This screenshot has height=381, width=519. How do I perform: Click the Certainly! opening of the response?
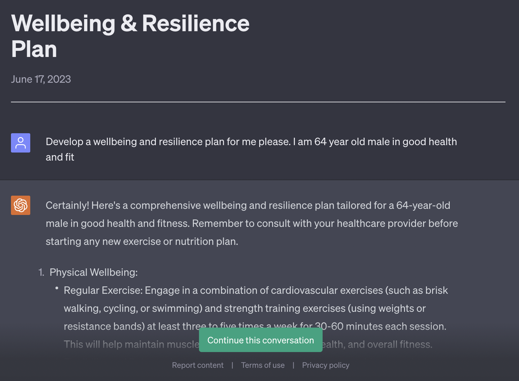67,205
